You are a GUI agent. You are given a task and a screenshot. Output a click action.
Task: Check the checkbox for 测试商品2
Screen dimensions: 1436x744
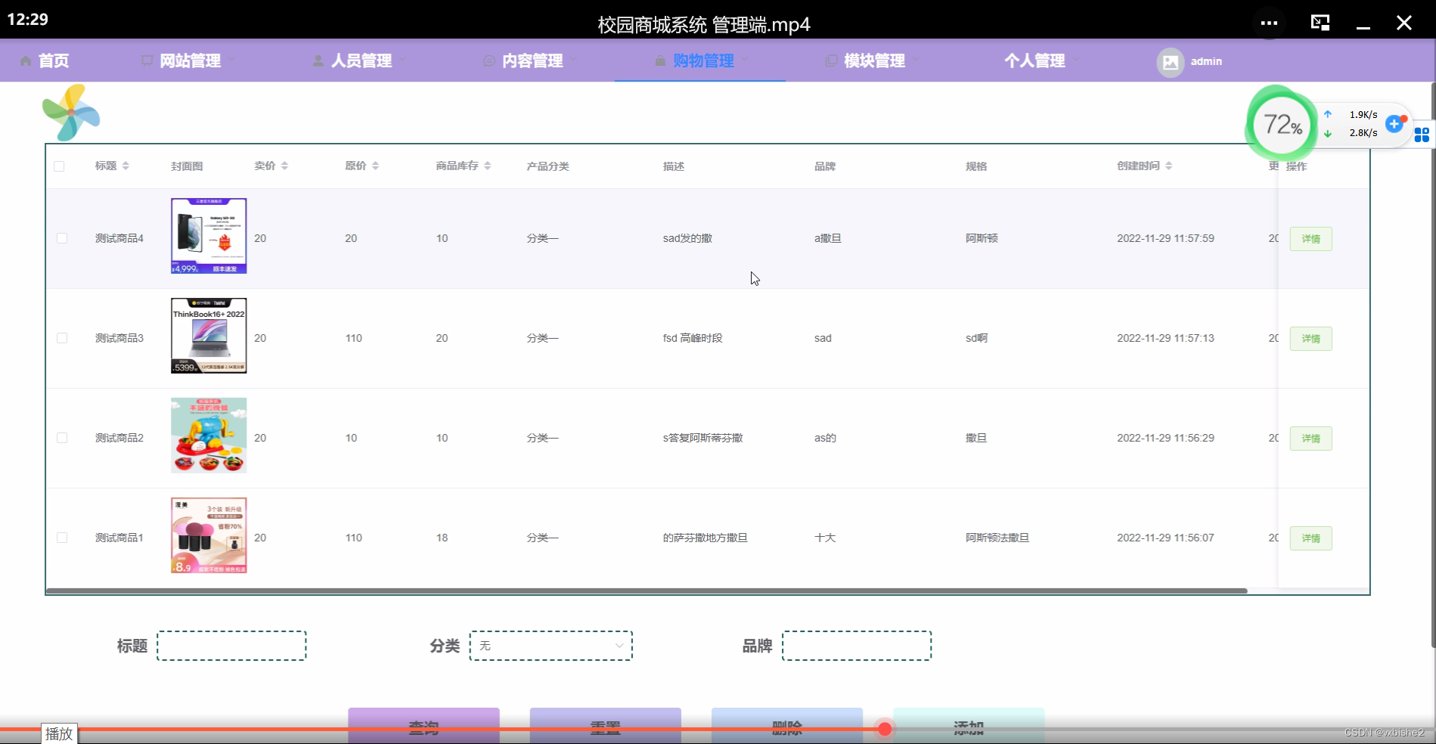(62, 438)
